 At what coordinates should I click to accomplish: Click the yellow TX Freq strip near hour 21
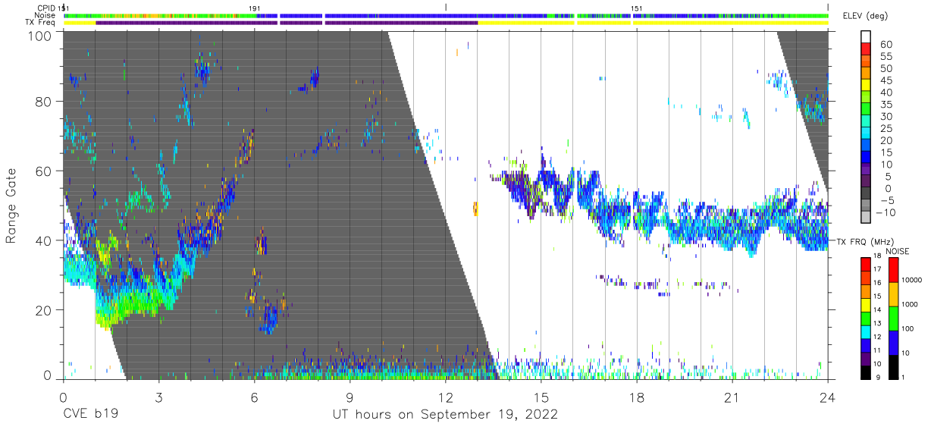[x=732, y=23]
